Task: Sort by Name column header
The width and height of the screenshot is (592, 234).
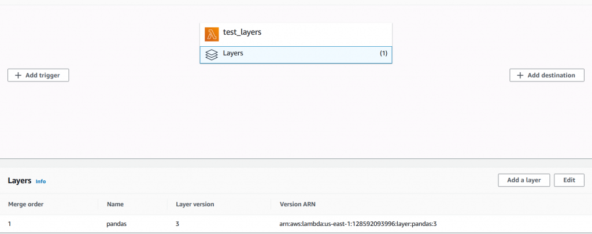Action: (115, 204)
